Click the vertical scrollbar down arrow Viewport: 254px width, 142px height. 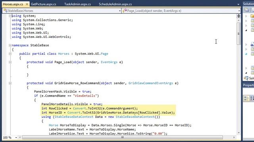pyautogui.click(x=239, y=133)
